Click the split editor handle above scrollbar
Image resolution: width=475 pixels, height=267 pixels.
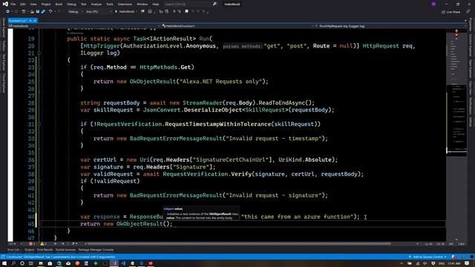[456, 31]
